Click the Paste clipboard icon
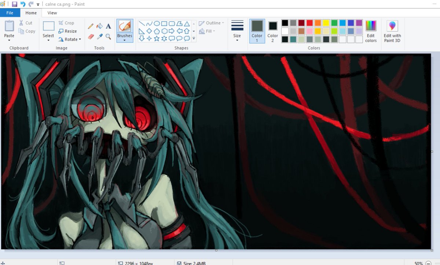The image size is (440, 265). coord(9,26)
